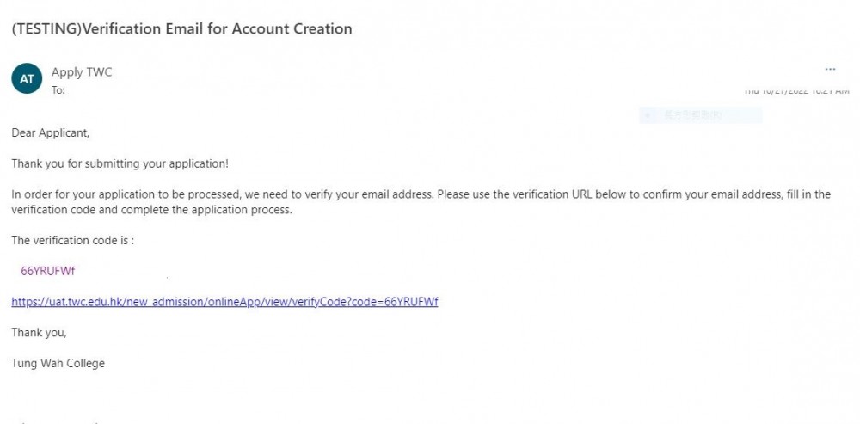Open the verification URL link
The width and height of the screenshot is (860, 424).
(224, 302)
